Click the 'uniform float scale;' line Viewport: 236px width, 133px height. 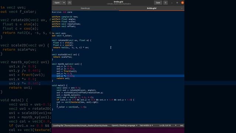pyautogui.click(x=64, y=21)
